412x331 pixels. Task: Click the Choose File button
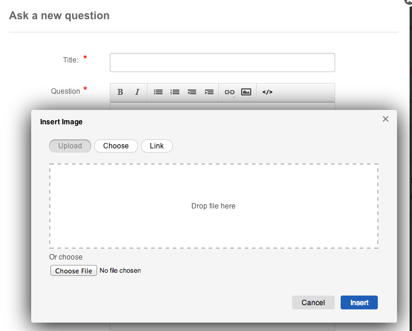tap(74, 271)
